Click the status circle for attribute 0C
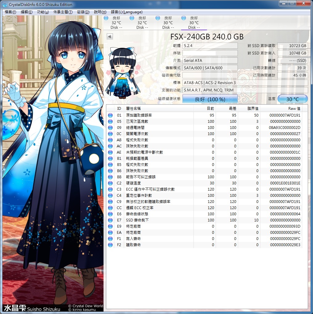Viewport: 313px width, 314px height. point(110,134)
